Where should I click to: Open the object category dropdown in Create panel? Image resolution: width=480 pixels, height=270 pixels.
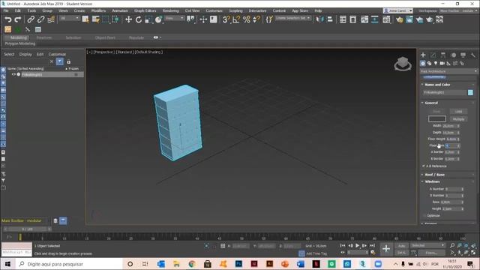tap(448, 71)
